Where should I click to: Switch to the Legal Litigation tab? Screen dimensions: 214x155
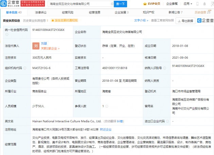40,13
